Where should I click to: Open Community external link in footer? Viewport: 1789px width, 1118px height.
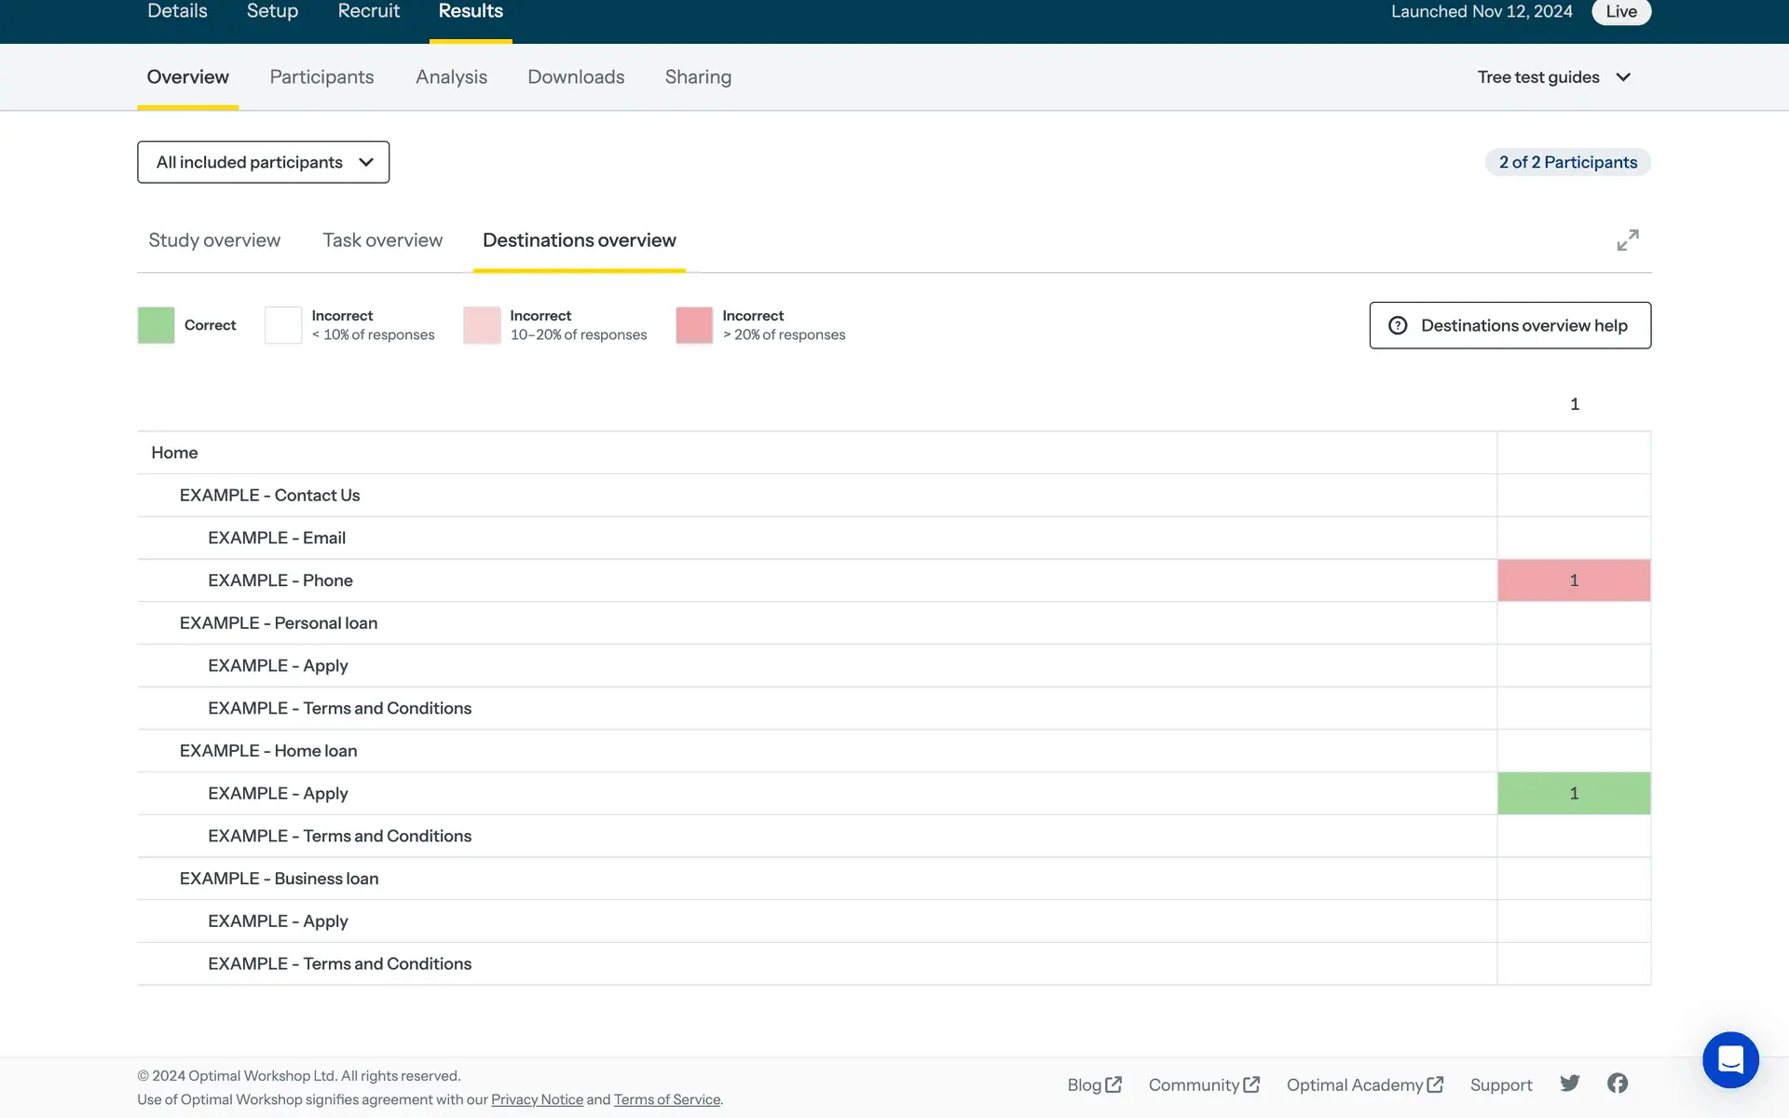[1203, 1084]
